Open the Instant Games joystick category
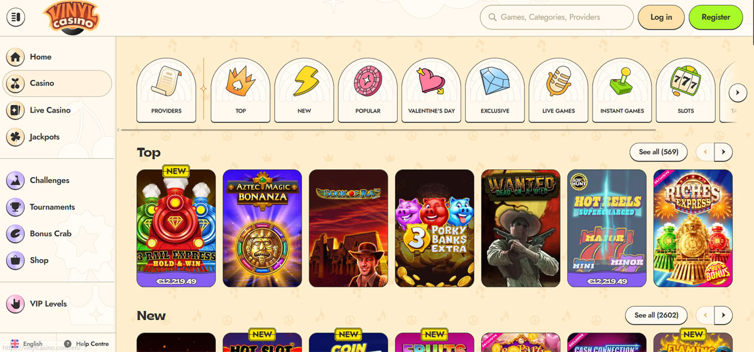Viewport: 754px width, 352px height. (622, 90)
